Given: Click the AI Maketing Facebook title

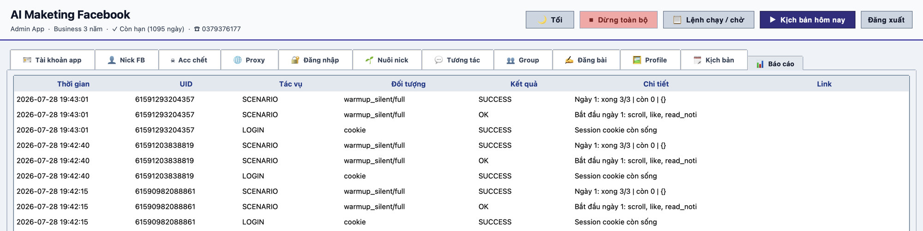Looking at the screenshot, I should coord(70,15).
